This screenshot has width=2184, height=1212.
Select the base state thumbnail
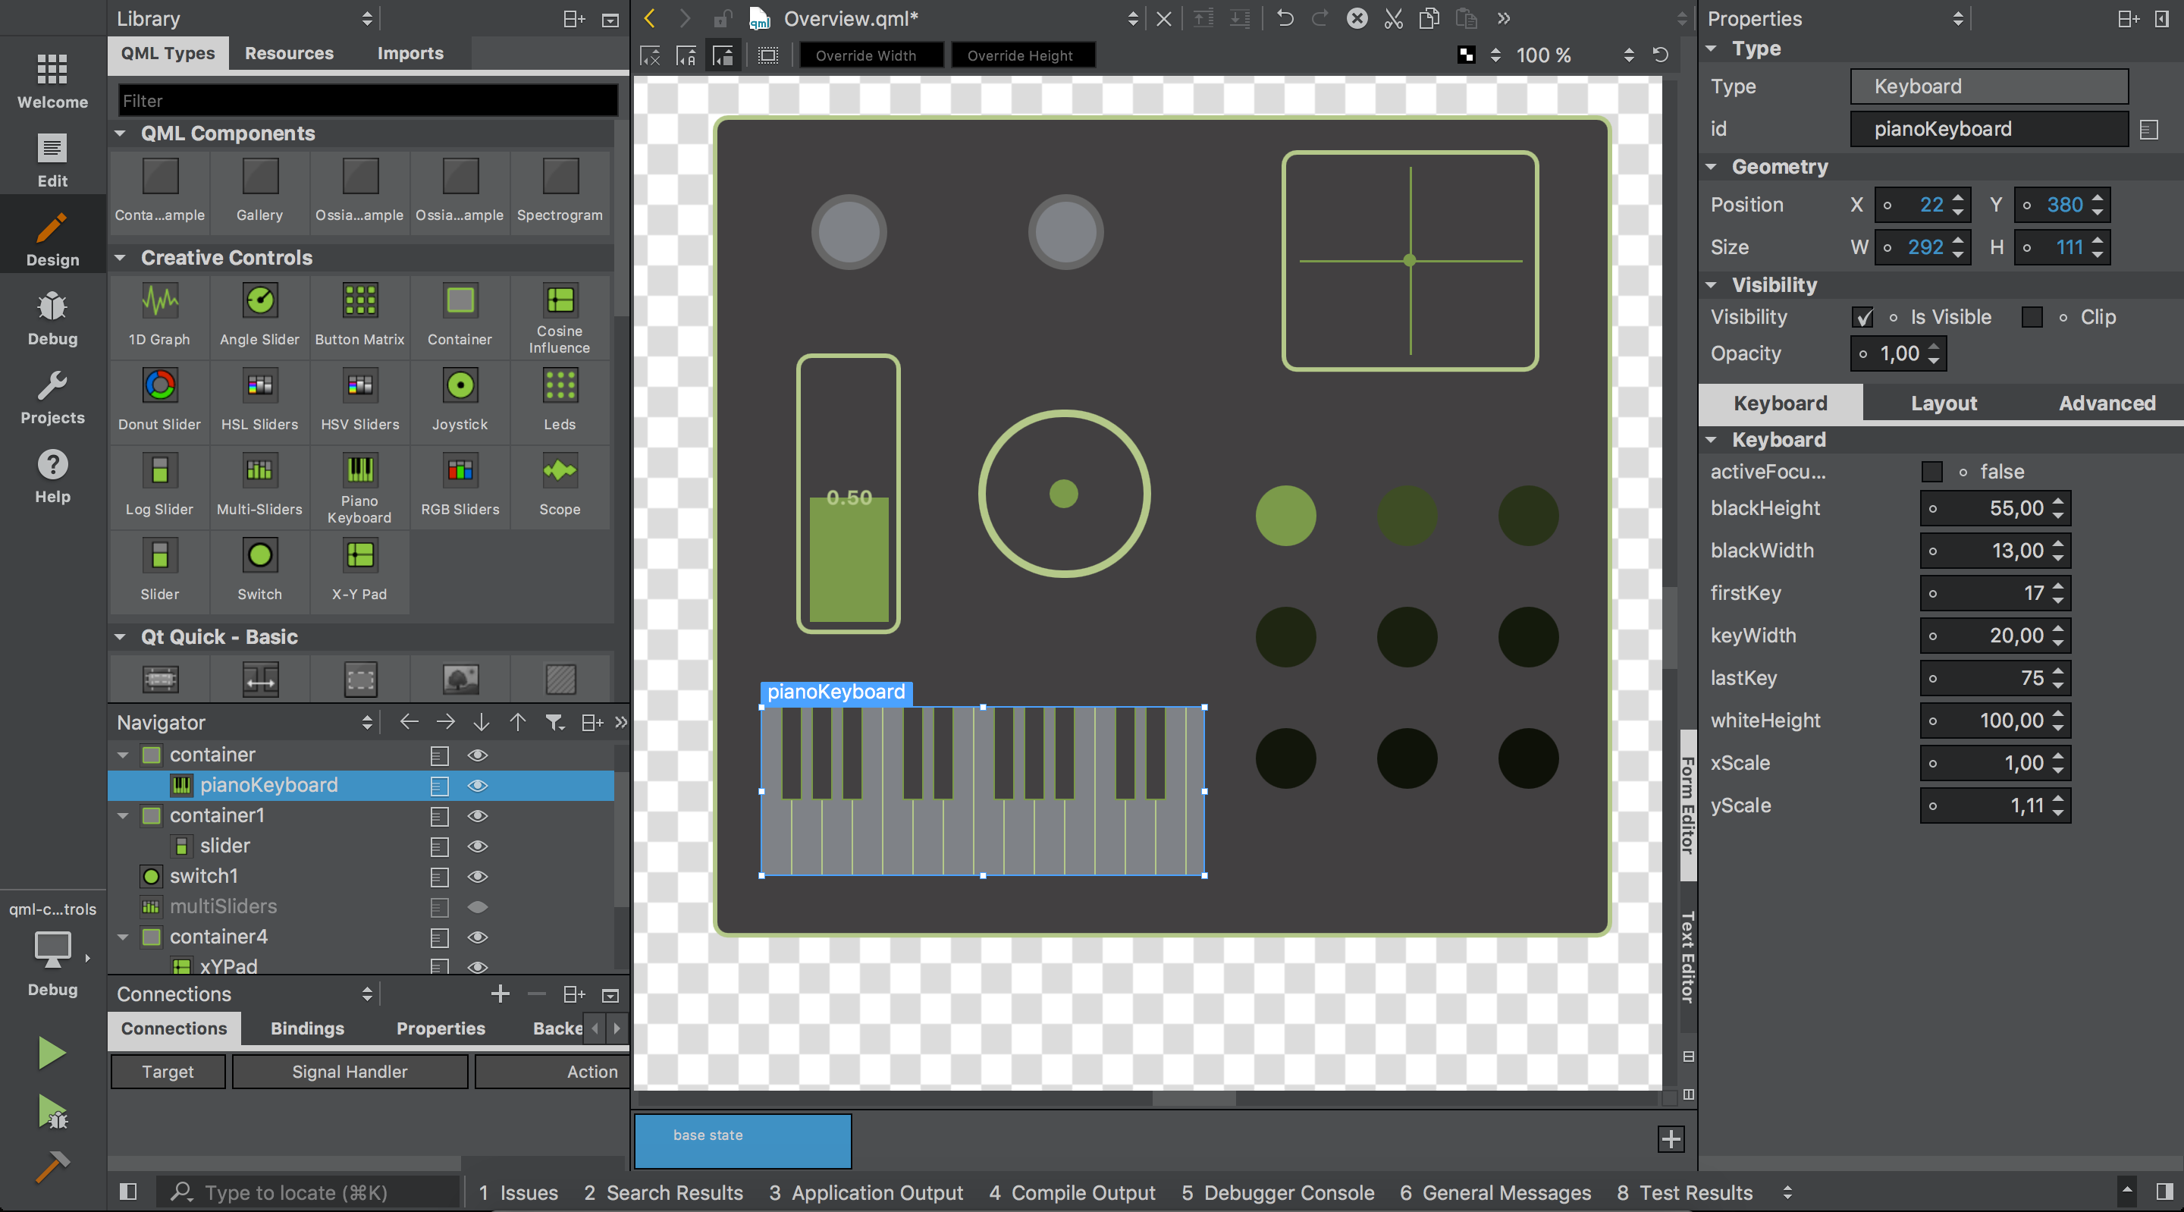(x=742, y=1141)
